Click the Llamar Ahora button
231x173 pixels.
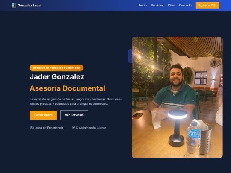click(43, 115)
